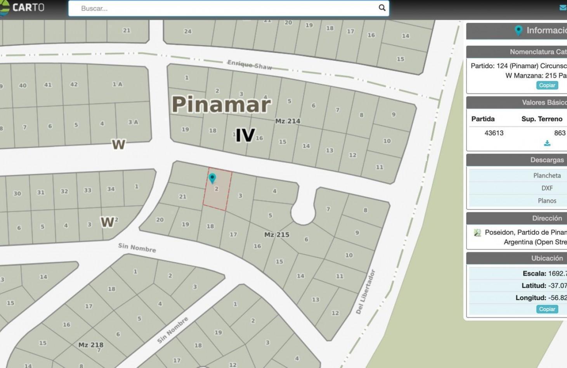Click the teal map pin on parcel 2

coord(212,178)
